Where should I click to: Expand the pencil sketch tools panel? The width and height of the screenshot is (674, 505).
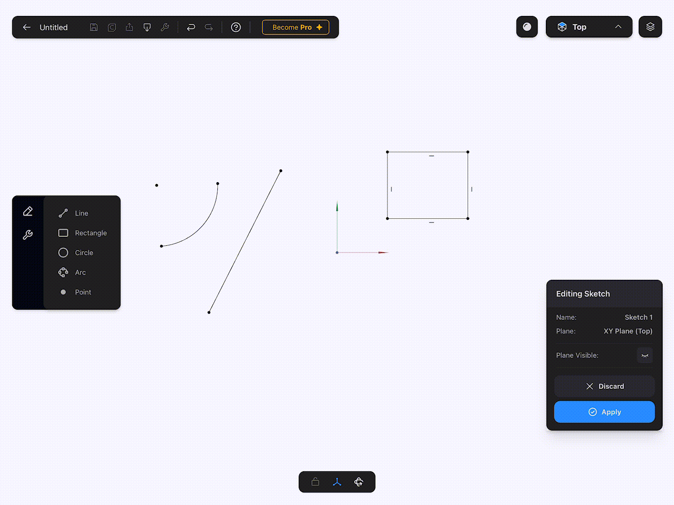27,211
